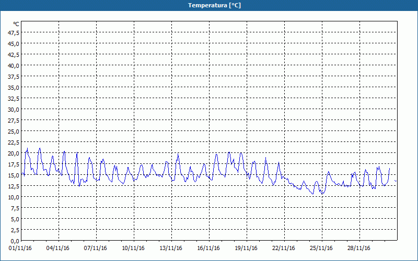Click the 16/11/16 date label
The height and width of the screenshot is (261, 418).
[x=208, y=248]
